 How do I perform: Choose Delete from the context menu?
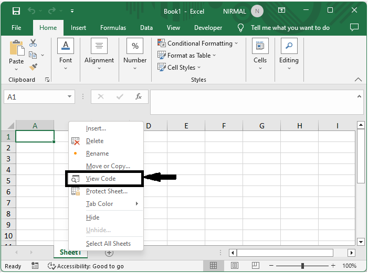pyautogui.click(x=106, y=141)
